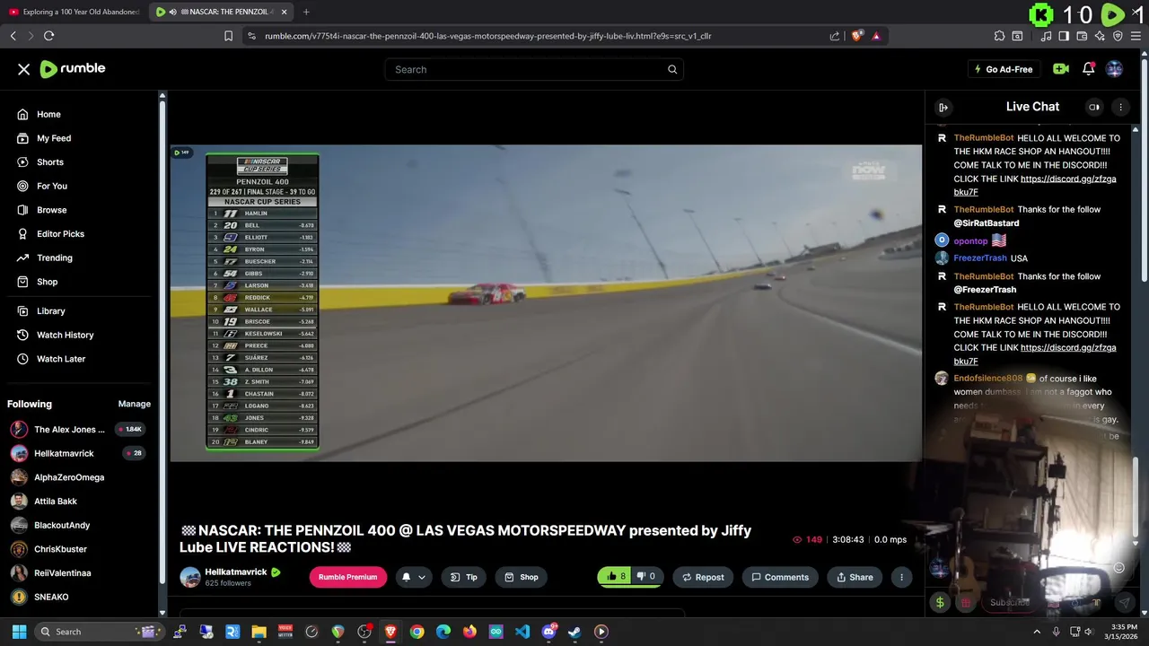This screenshot has height=646, width=1149.
Task: Send chat message with the paper plane
Action: coord(1124,603)
